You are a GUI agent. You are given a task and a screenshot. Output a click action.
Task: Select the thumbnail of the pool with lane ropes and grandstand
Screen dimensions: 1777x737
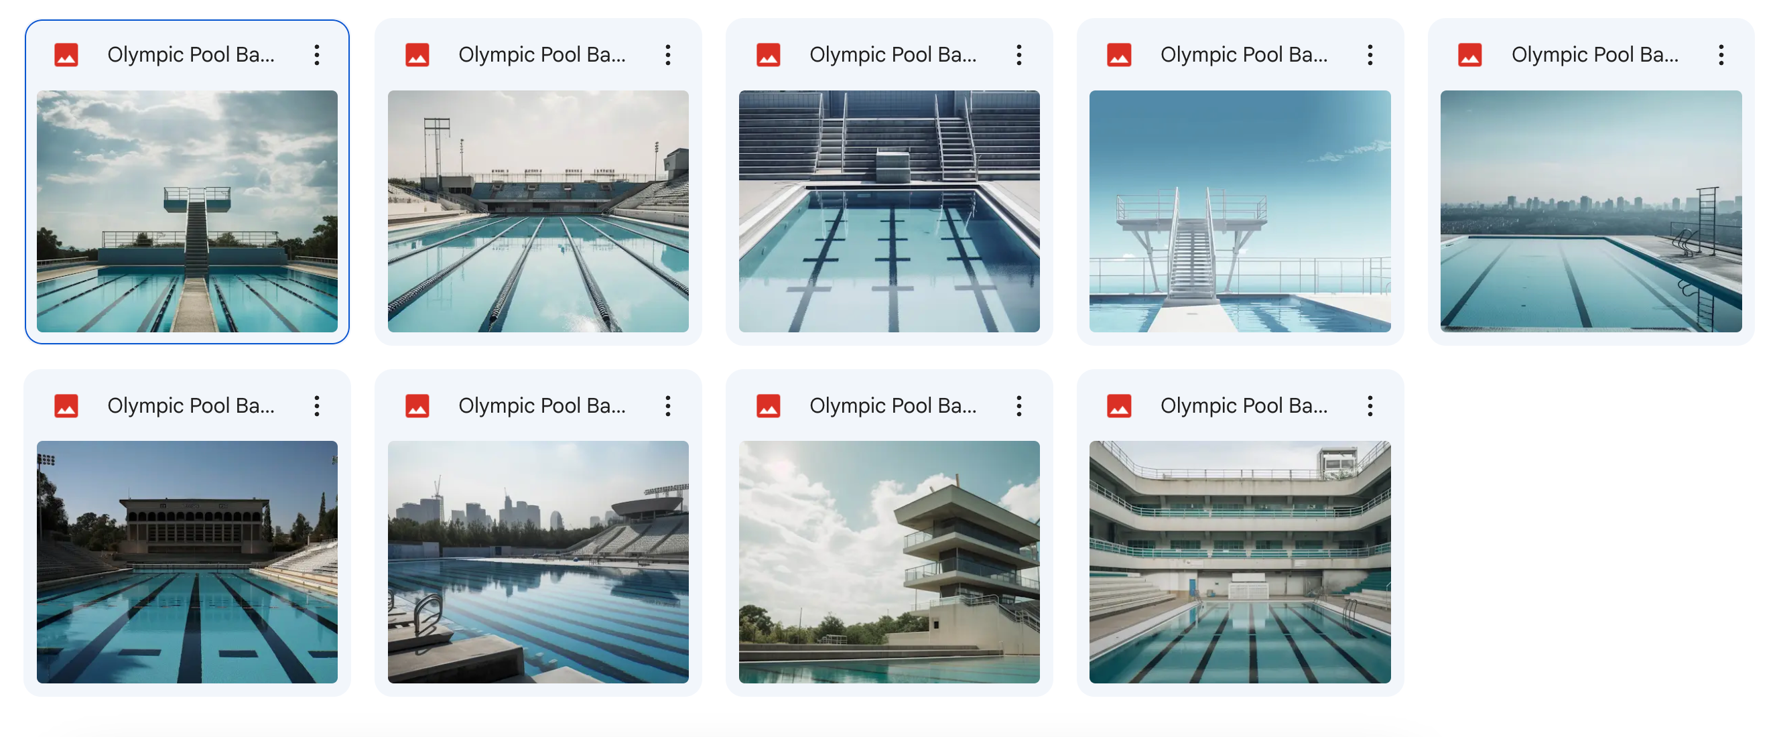[x=538, y=211]
